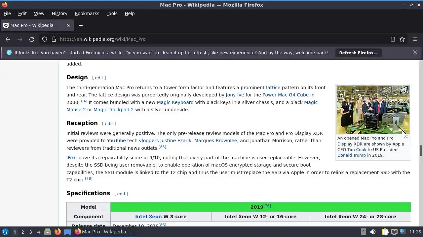Follow the lattice link
The width and height of the screenshot is (423, 237).
pyautogui.click(x=273, y=88)
